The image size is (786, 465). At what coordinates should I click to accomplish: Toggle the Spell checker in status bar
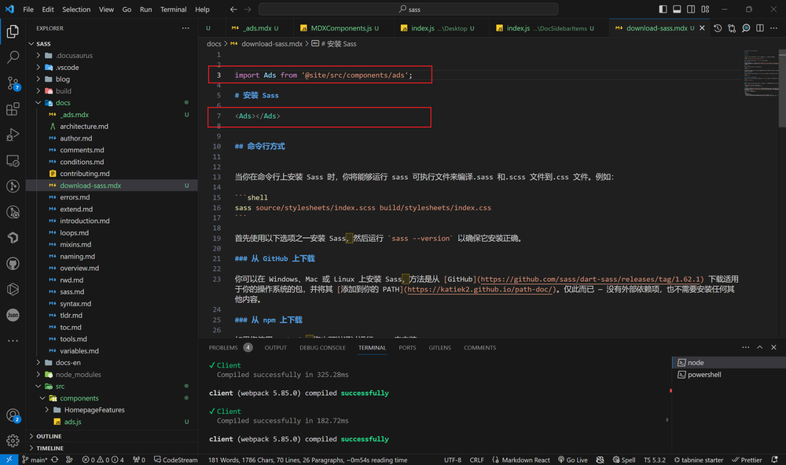click(x=623, y=460)
